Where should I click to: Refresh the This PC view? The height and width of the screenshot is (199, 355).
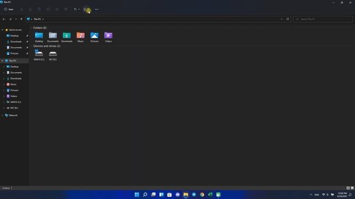click(287, 19)
